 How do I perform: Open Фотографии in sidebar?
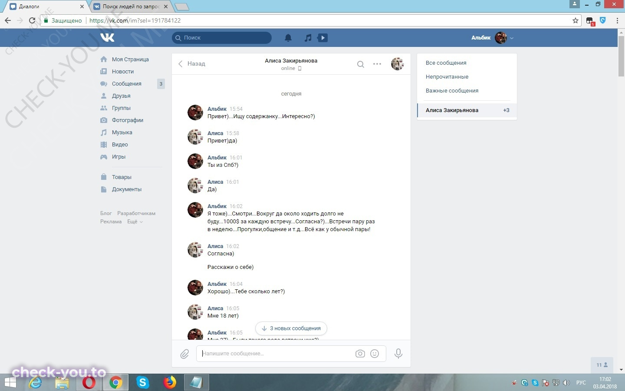128,120
